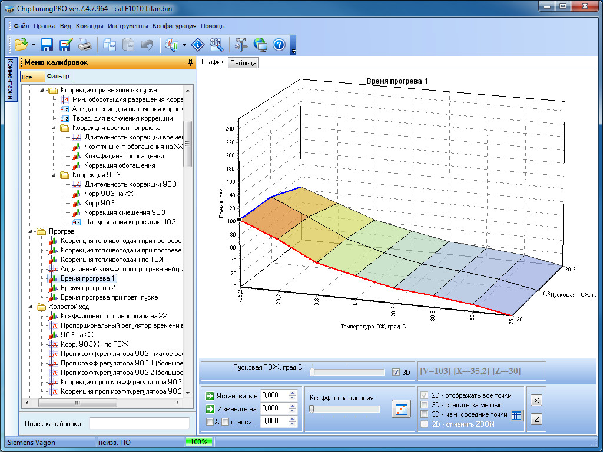This screenshot has width=603, height=452.
Task: Click the grid icon beside neighbor points option
Action: pos(516,415)
